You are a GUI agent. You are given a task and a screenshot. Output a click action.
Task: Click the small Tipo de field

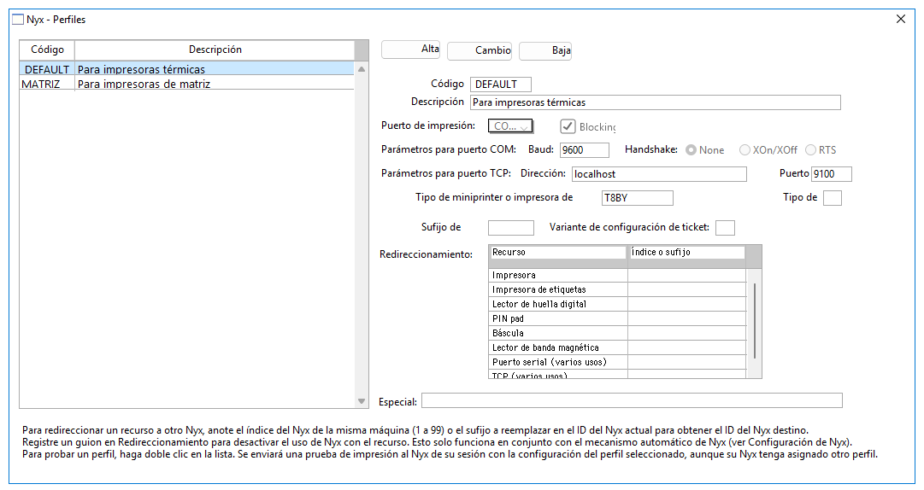pyautogui.click(x=832, y=198)
